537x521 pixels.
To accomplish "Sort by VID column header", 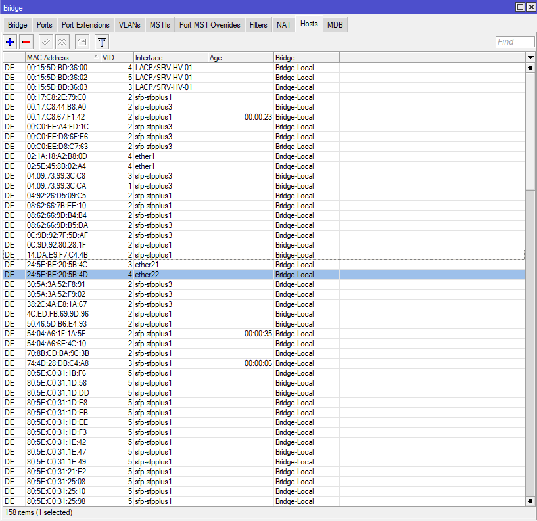I will pyautogui.click(x=117, y=58).
